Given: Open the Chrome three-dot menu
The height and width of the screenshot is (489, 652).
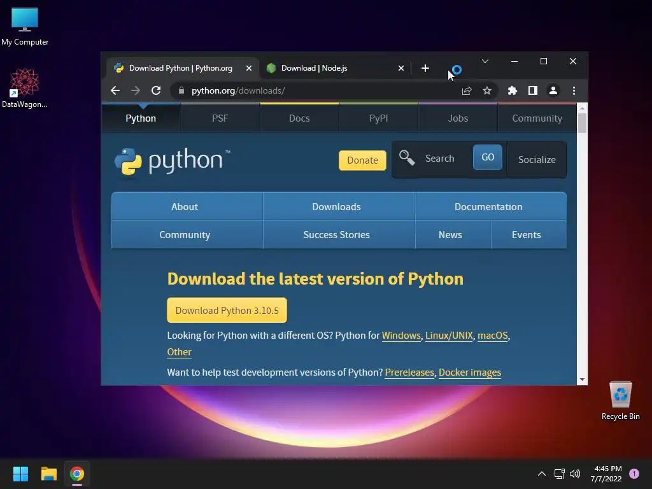Looking at the screenshot, I should (x=574, y=90).
